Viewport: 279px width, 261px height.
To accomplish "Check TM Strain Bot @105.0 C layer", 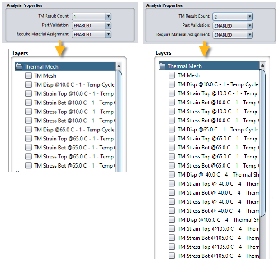I will click(x=172, y=238).
